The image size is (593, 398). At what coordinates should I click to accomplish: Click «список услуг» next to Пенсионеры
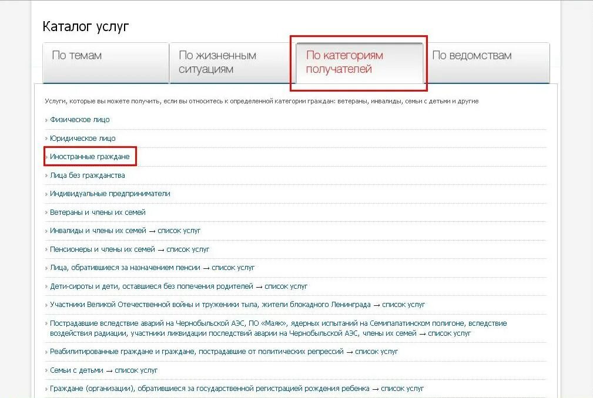(x=188, y=249)
